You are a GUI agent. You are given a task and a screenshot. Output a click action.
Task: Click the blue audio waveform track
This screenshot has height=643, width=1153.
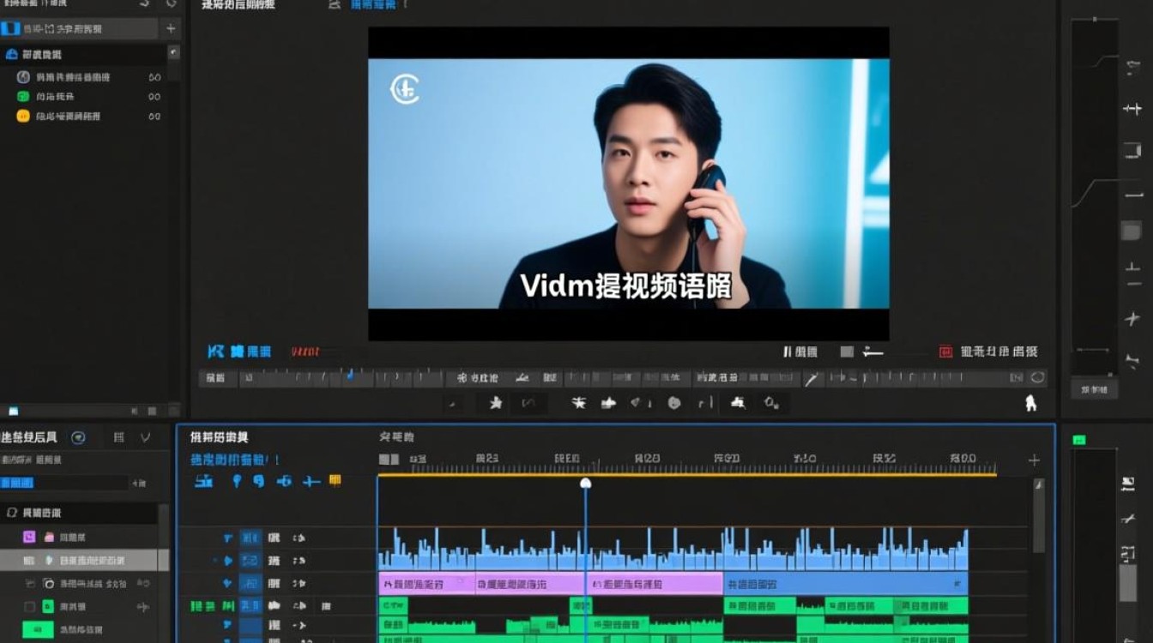[x=673, y=550]
